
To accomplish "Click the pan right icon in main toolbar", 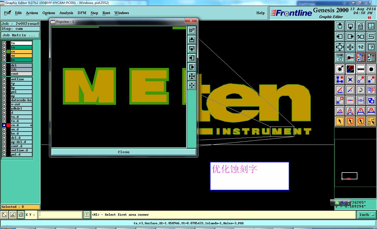I will point(350,37).
